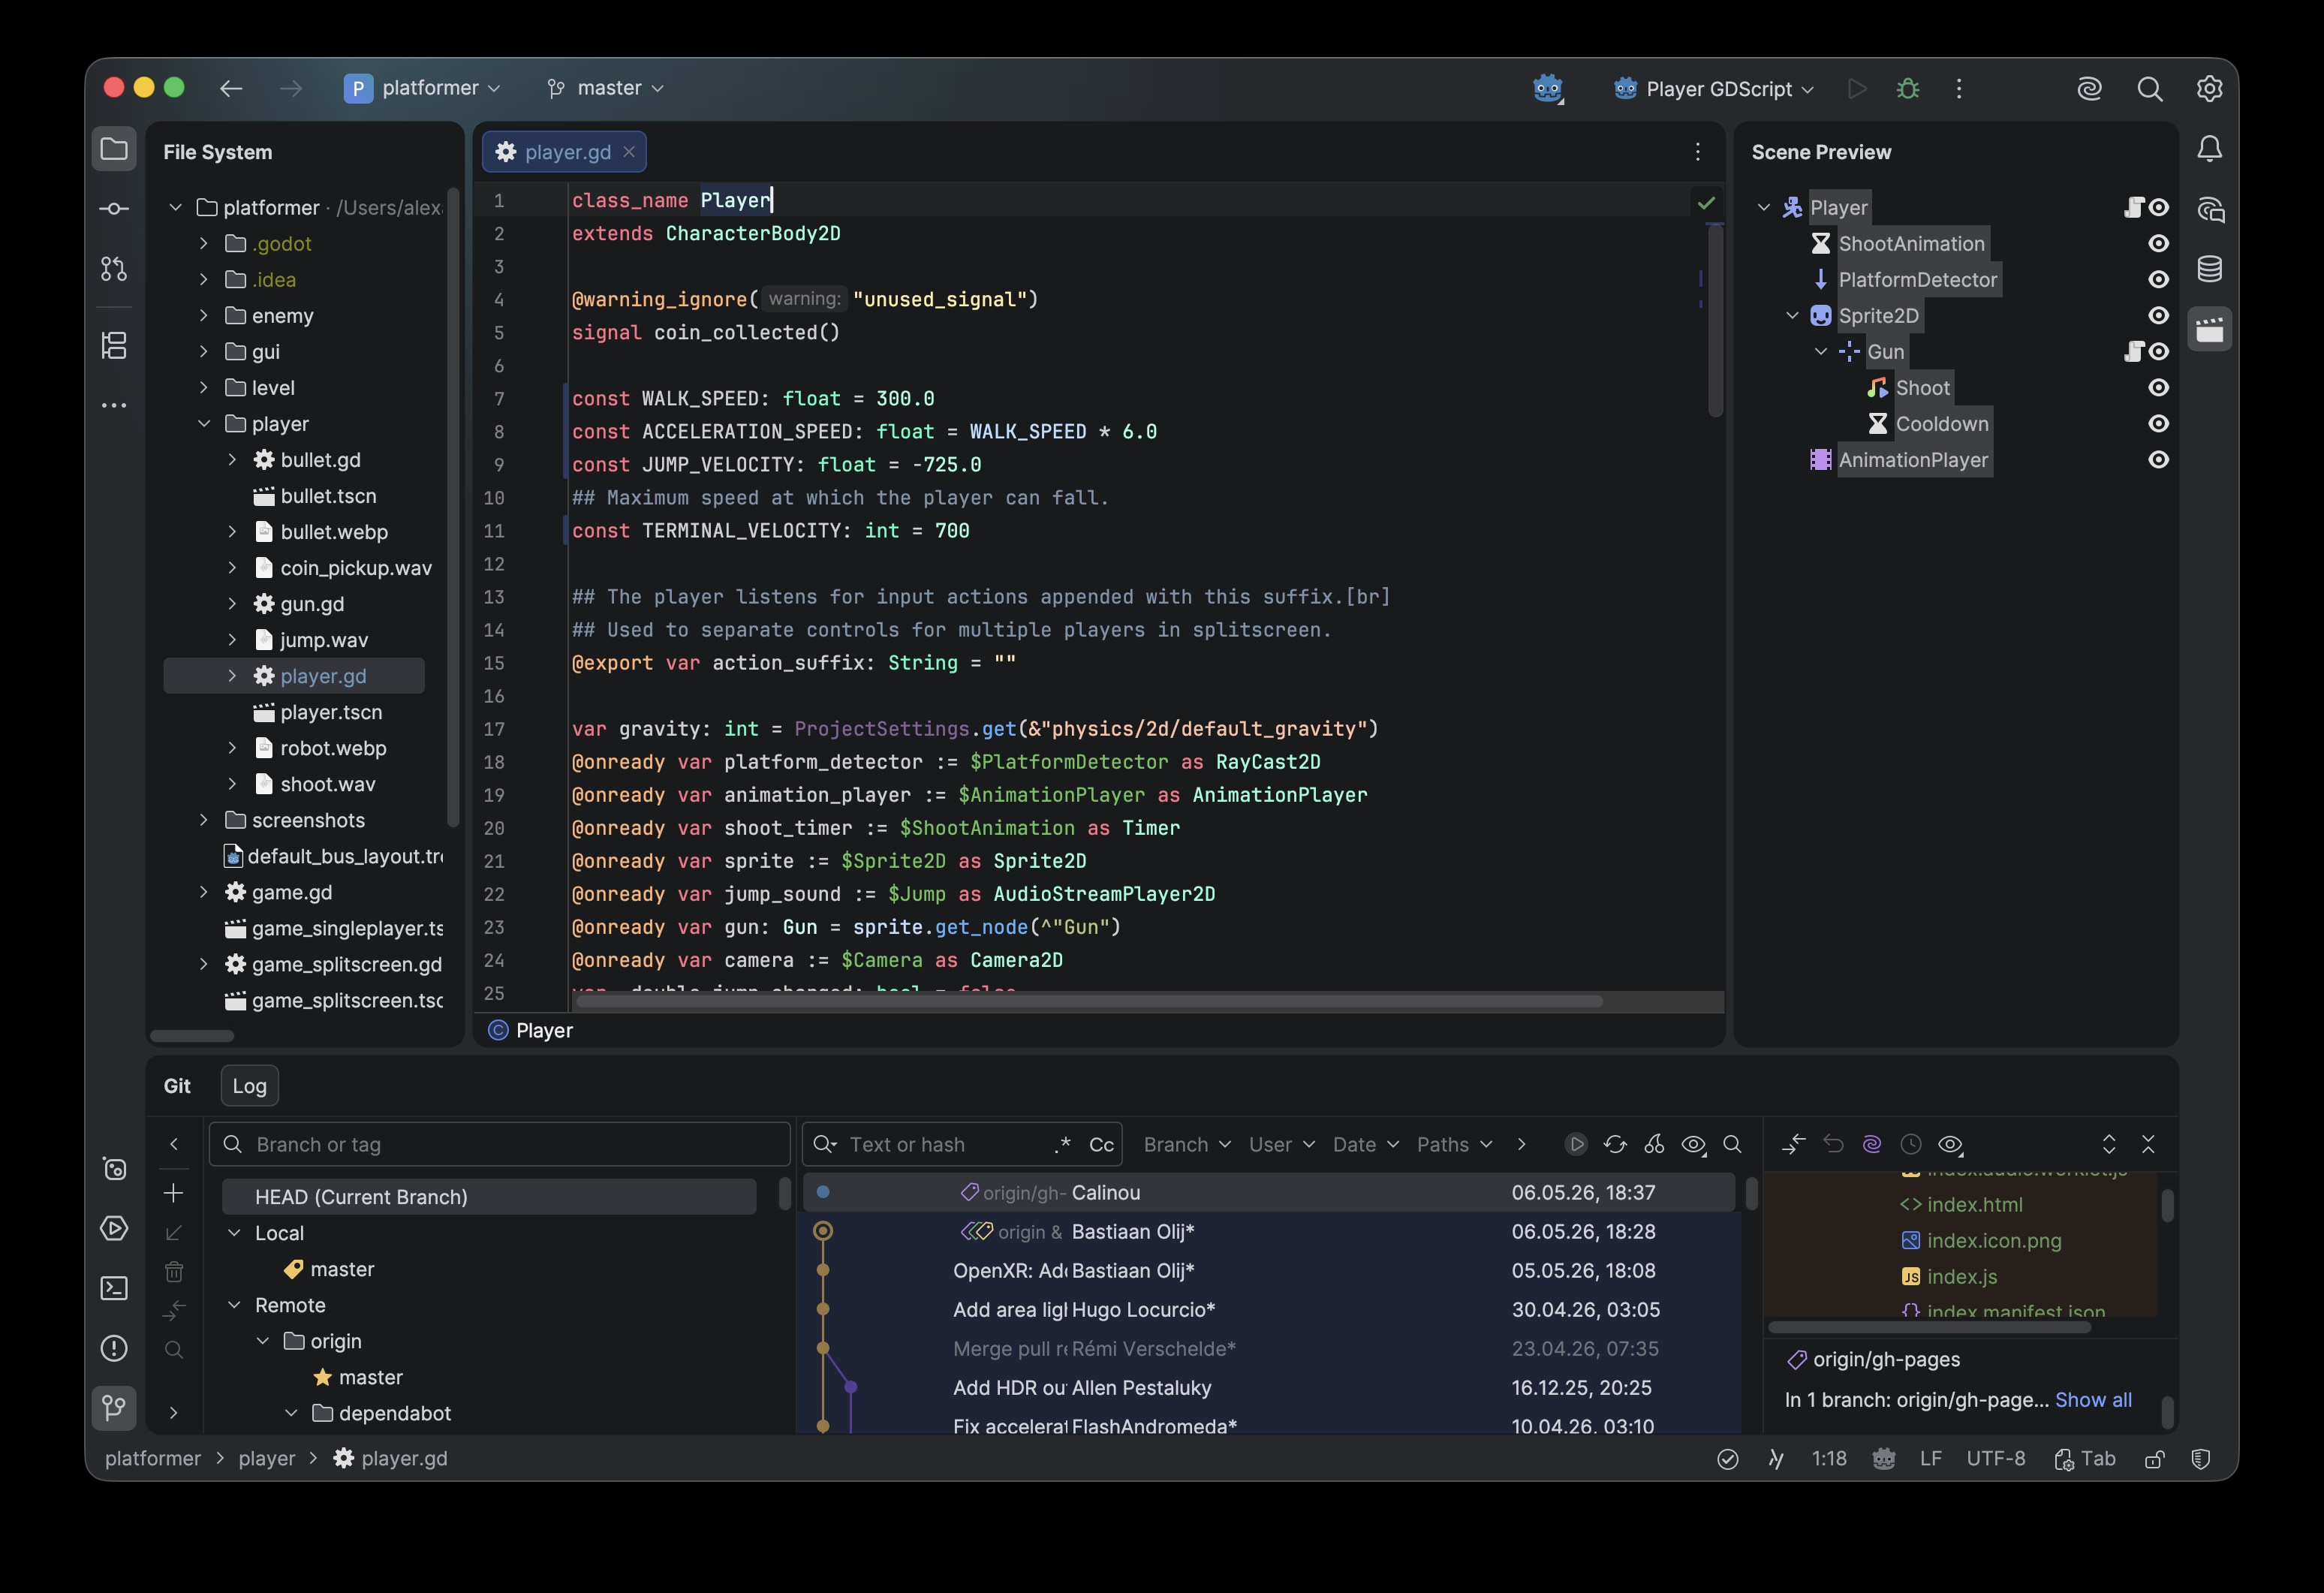This screenshot has width=2324, height=1593.
Task: Open Search Everywhere magnifier icon
Action: (x=2149, y=88)
